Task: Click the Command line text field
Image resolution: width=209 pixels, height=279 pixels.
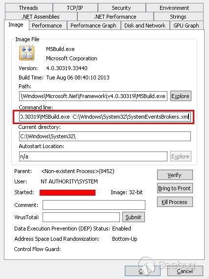Action: click(x=105, y=117)
